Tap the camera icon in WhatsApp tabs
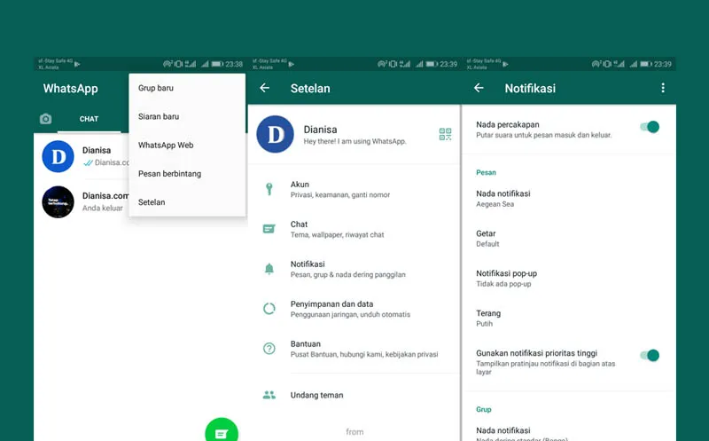The width and height of the screenshot is (709, 441). coord(45,119)
